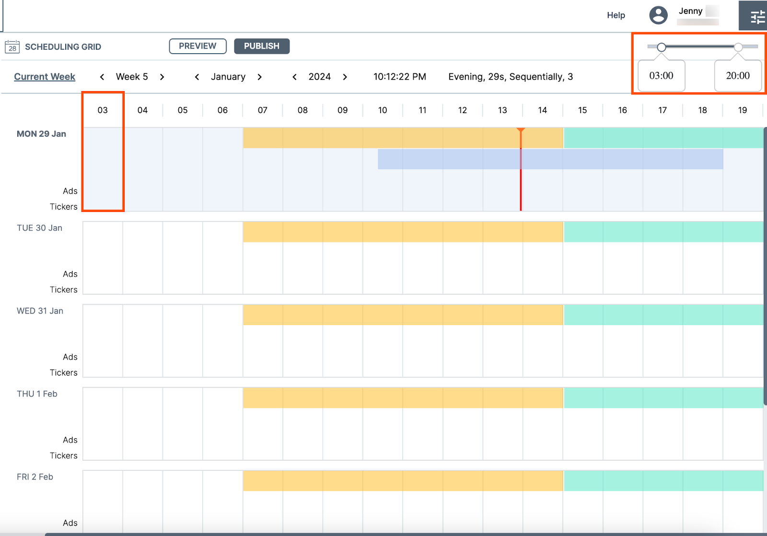Click the Preview button
The image size is (767, 536).
point(198,46)
